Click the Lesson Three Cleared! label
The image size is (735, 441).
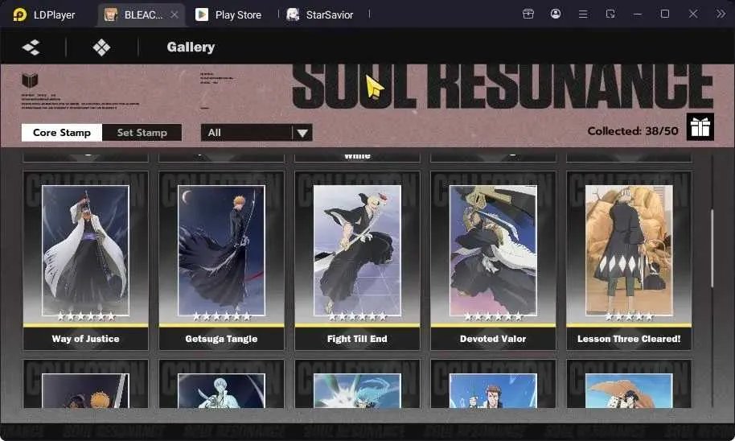coord(629,339)
